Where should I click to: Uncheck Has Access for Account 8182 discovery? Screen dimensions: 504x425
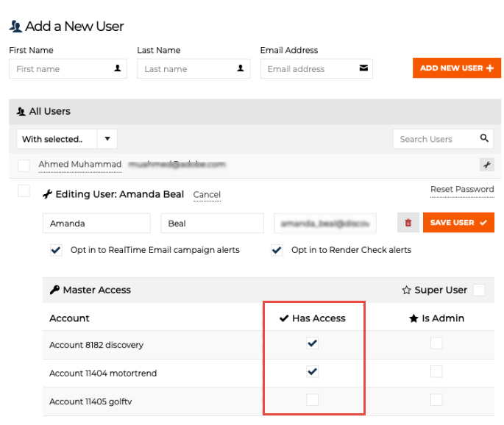[313, 343]
